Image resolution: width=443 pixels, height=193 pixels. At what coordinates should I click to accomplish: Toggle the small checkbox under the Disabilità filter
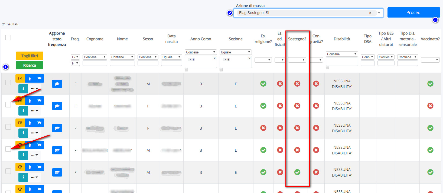327,67
